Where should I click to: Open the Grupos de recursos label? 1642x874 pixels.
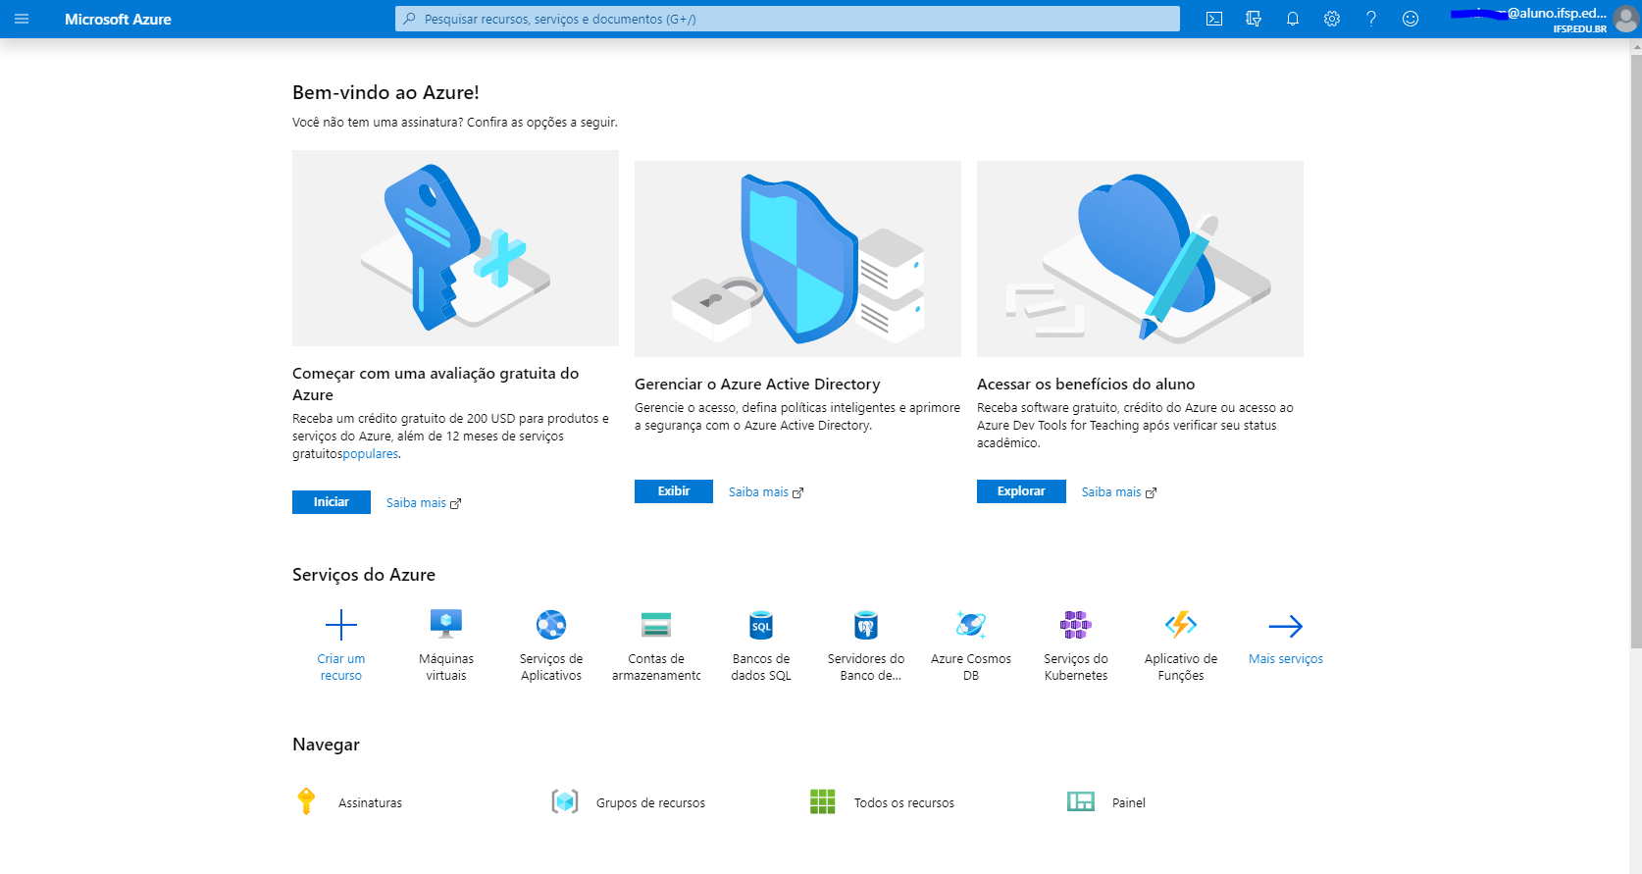[650, 802]
